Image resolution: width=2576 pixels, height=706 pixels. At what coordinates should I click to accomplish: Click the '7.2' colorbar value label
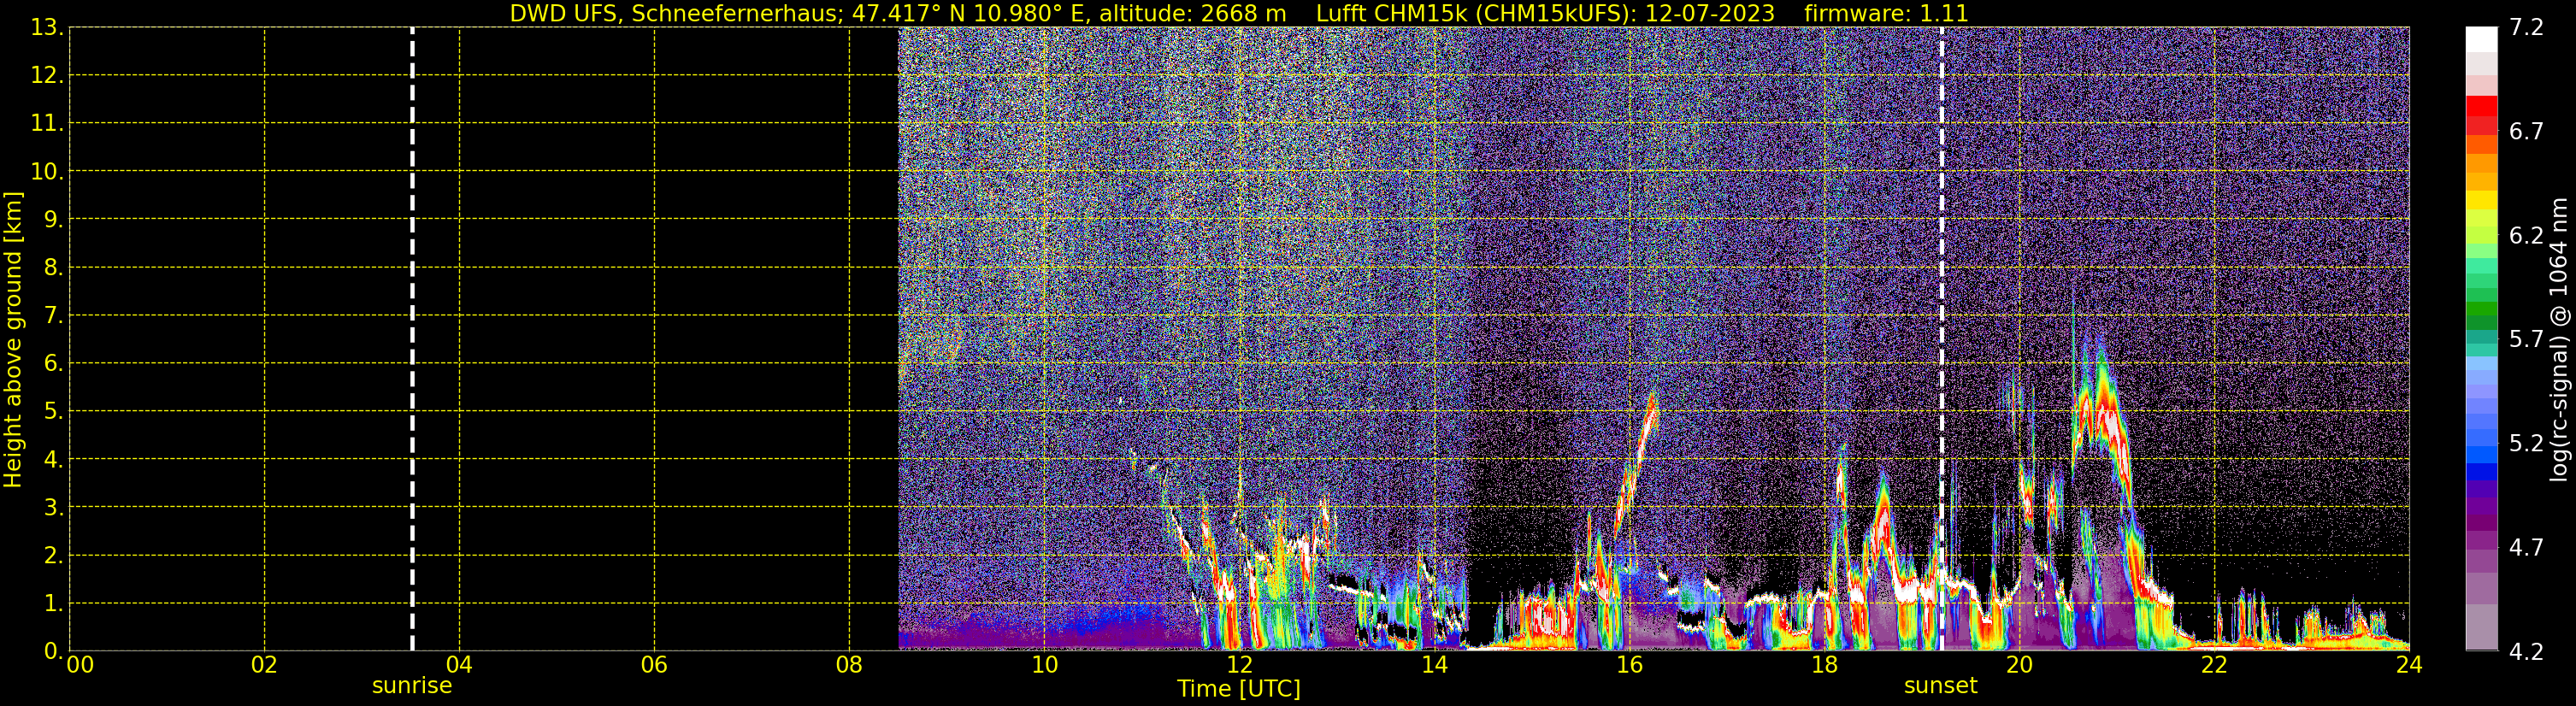coord(2526,28)
